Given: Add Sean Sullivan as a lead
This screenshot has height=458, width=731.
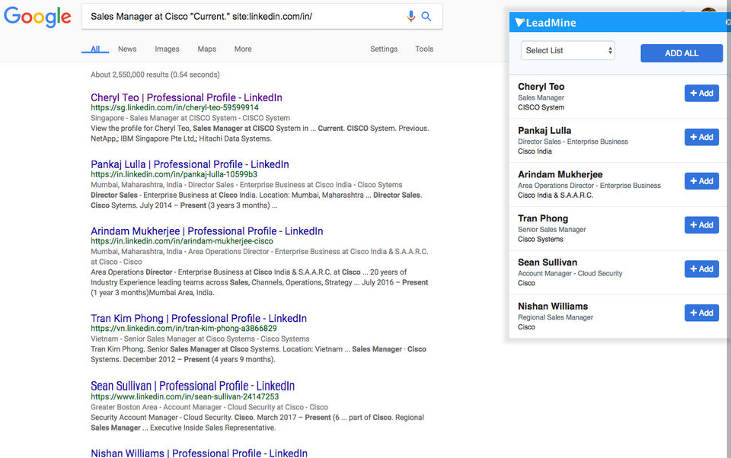Looking at the screenshot, I should (x=701, y=269).
